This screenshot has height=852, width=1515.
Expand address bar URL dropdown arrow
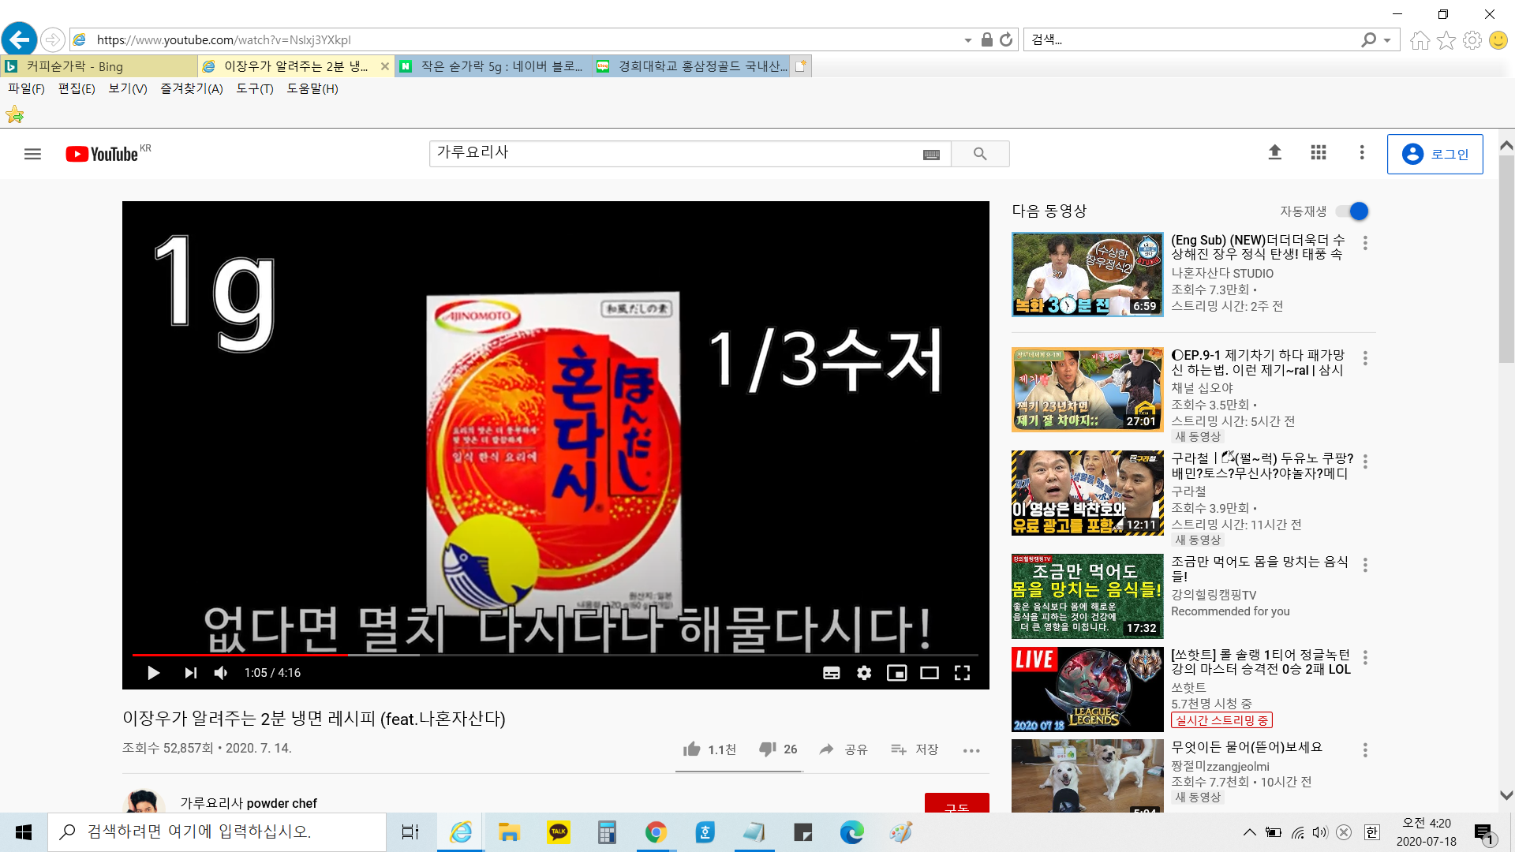[967, 40]
